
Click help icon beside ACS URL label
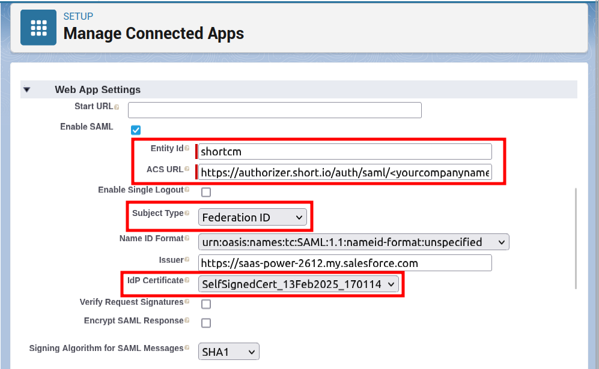[187, 170]
